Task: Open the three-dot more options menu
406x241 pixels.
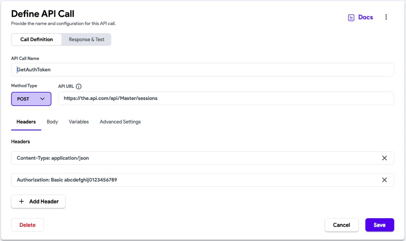Action: [386, 17]
